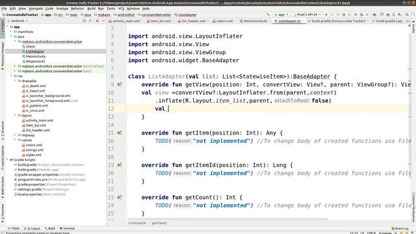Open the Device File Explorer side tab
Screen dimensions: 416x234
413,207
